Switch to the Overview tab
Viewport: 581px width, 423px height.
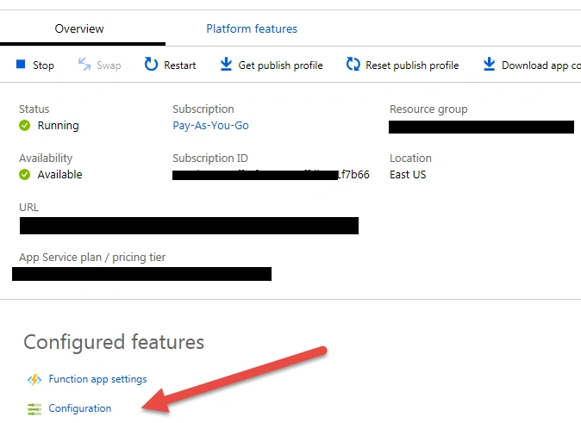pos(79,28)
